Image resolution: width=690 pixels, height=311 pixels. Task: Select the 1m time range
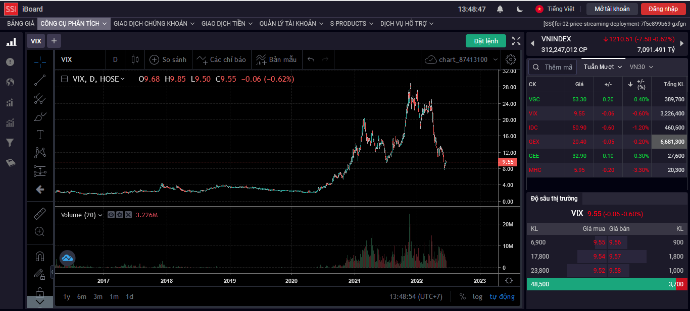click(114, 296)
